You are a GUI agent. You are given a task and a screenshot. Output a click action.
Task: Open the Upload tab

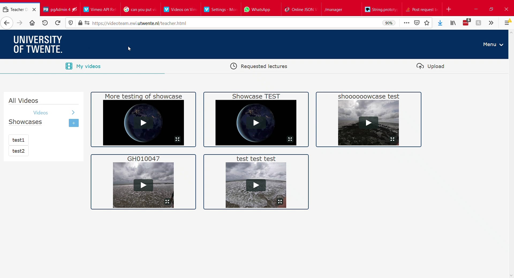pyautogui.click(x=430, y=66)
